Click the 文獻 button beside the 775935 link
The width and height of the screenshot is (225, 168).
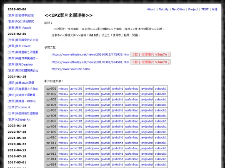150,54
